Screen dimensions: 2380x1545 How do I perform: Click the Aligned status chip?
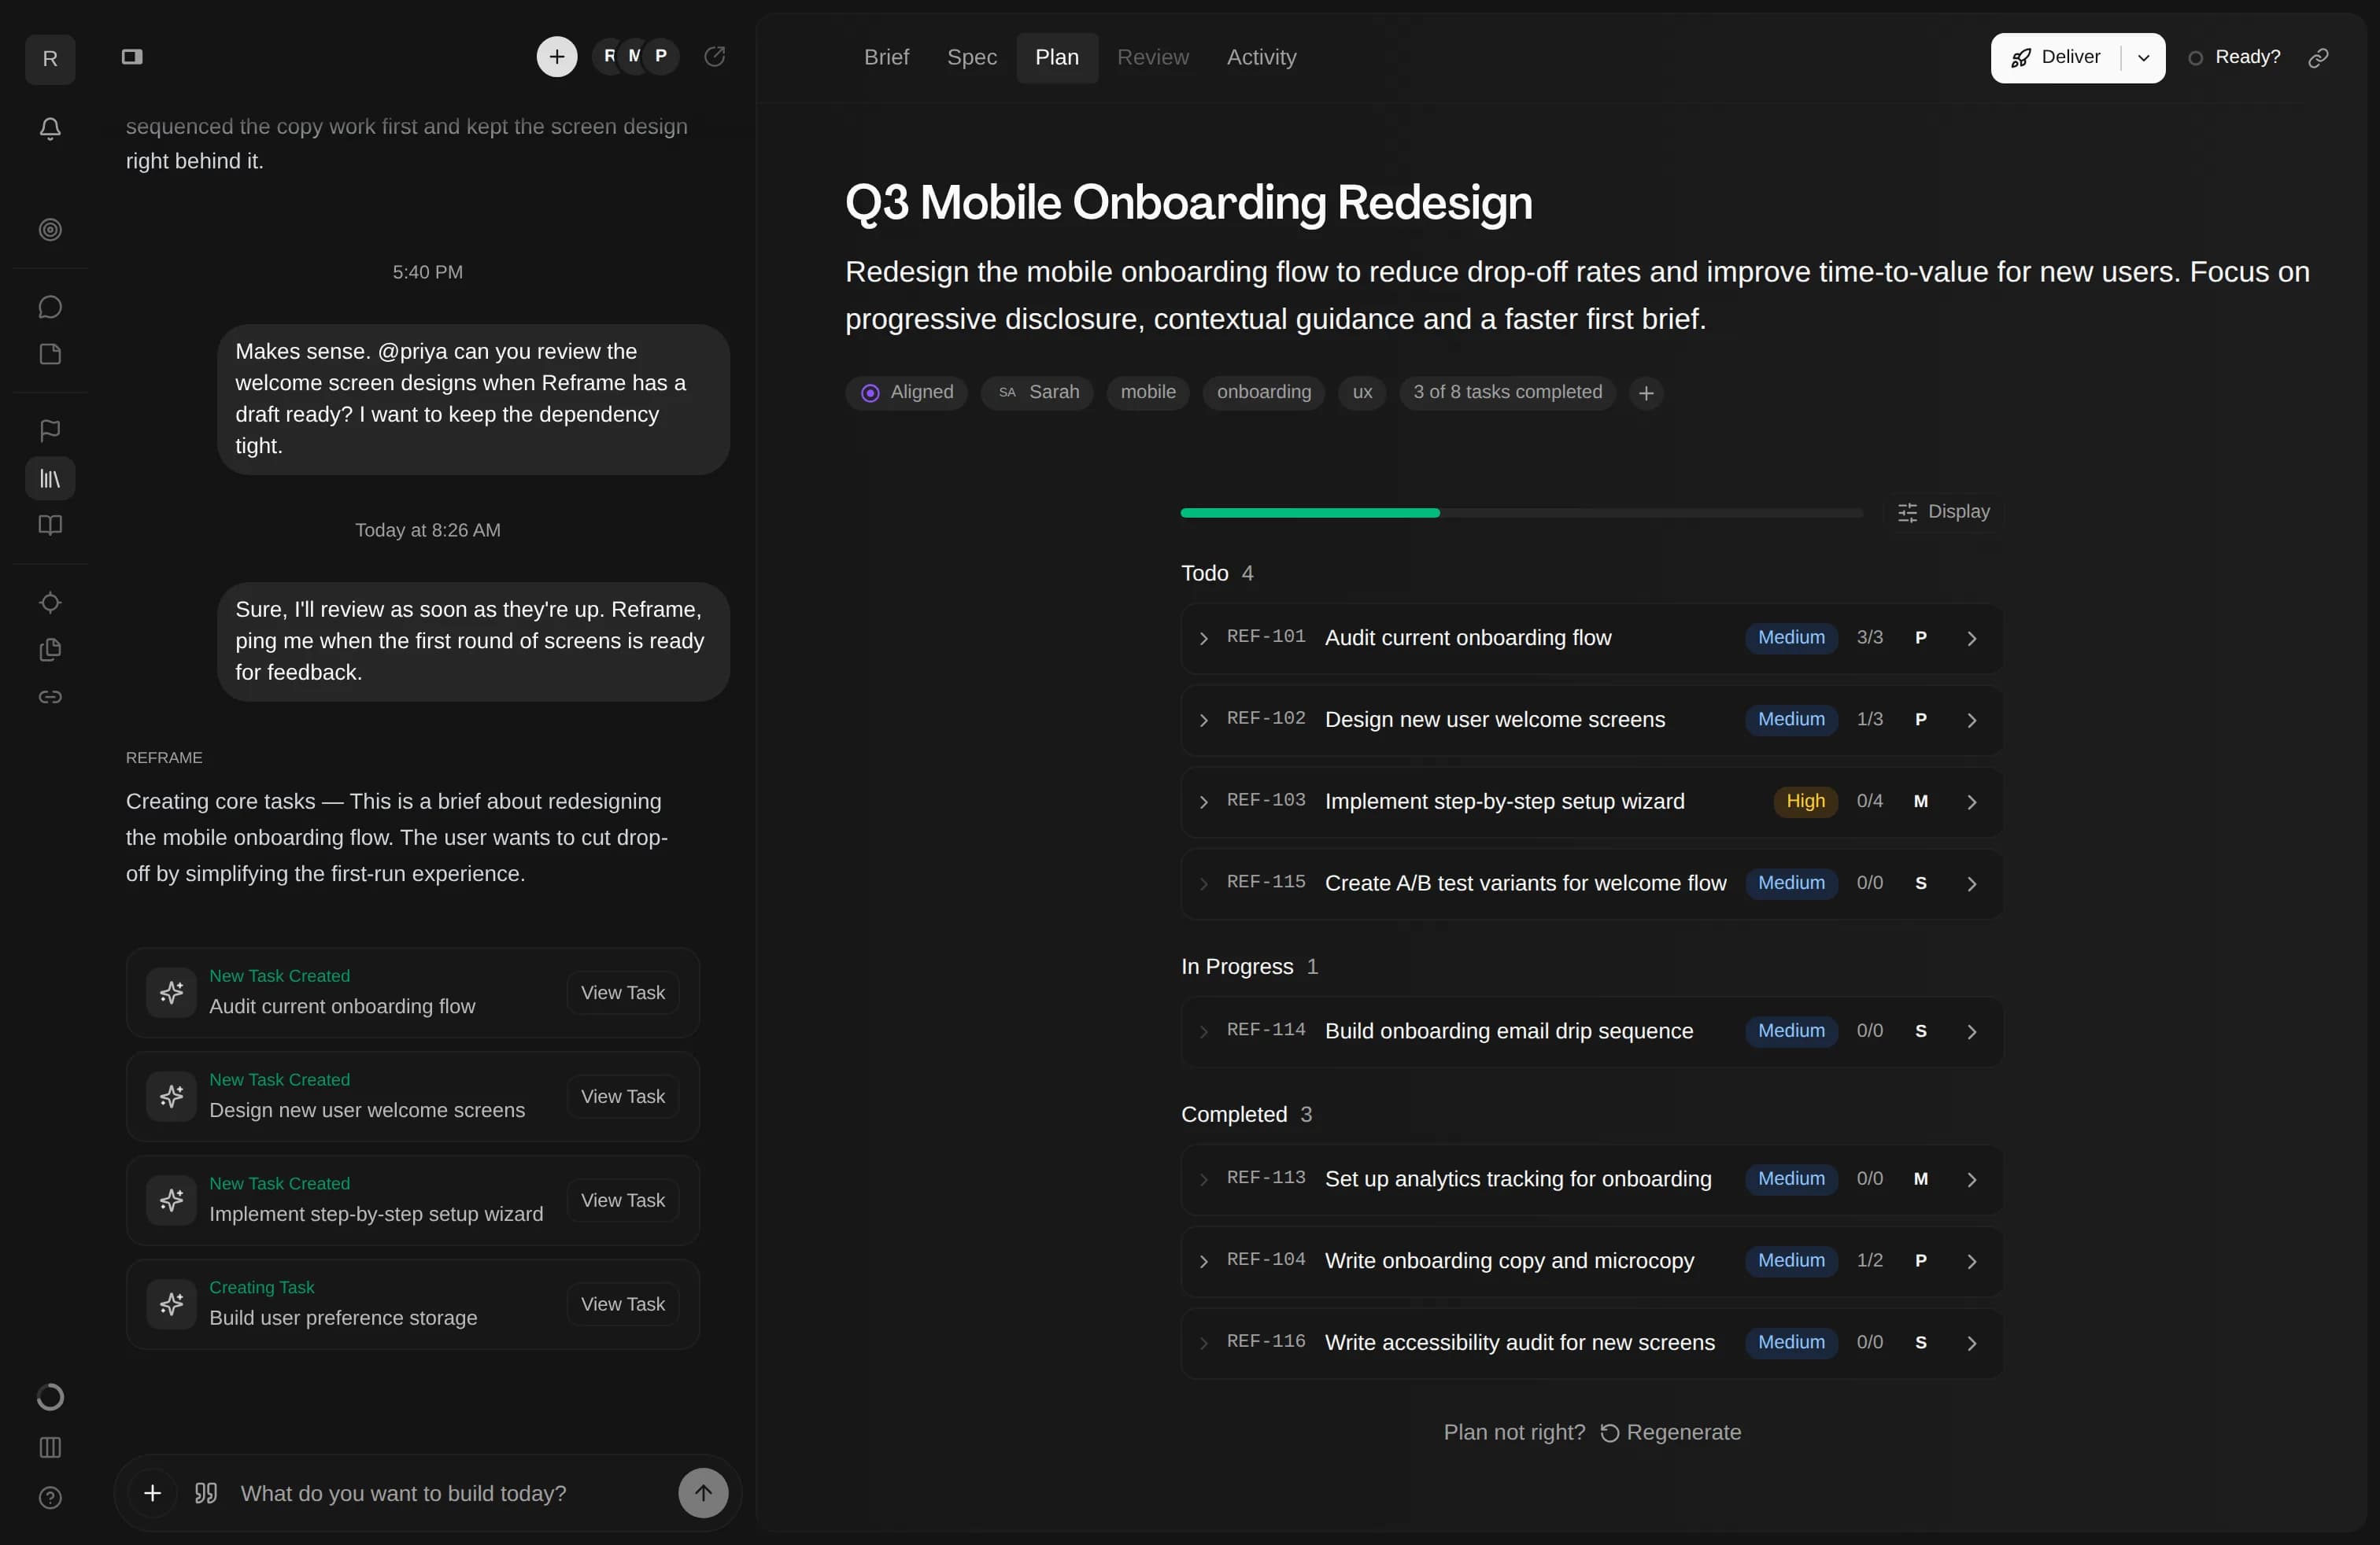(x=907, y=393)
